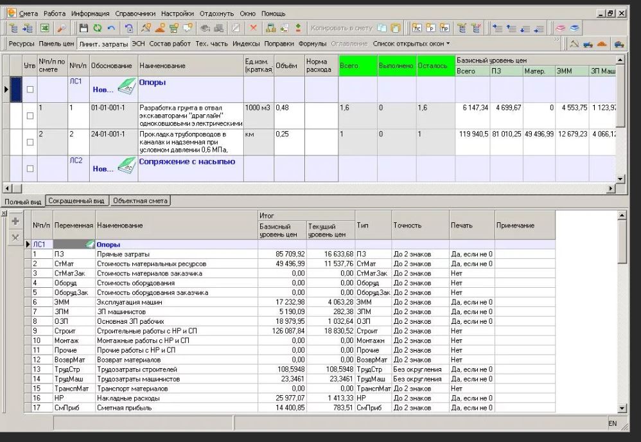Image resolution: width=641 pixels, height=442 pixels.
Task: Click the horizontal scrollbar right arrow
Action: pyautogui.click(x=611, y=188)
